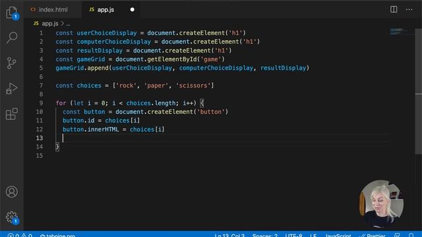Click the webcam video thumbnail
The height and width of the screenshot is (237, 422).
pos(381,202)
